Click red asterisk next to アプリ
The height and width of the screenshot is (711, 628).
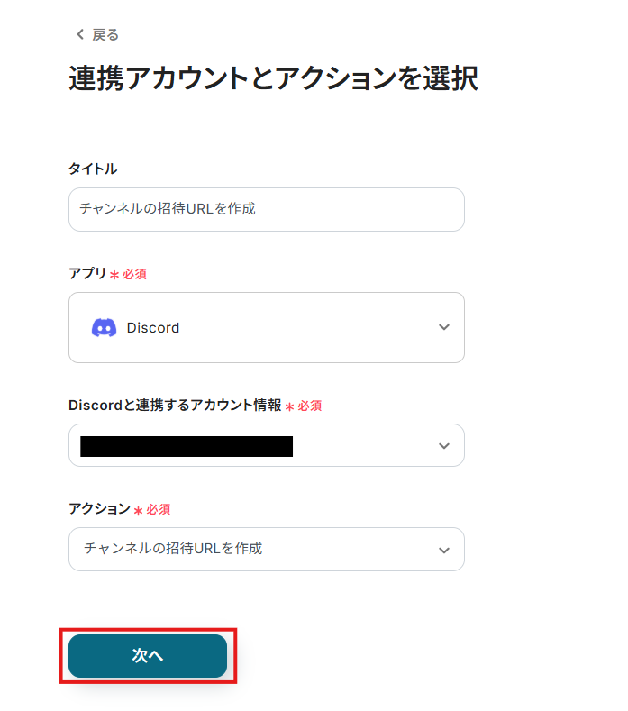point(114,275)
